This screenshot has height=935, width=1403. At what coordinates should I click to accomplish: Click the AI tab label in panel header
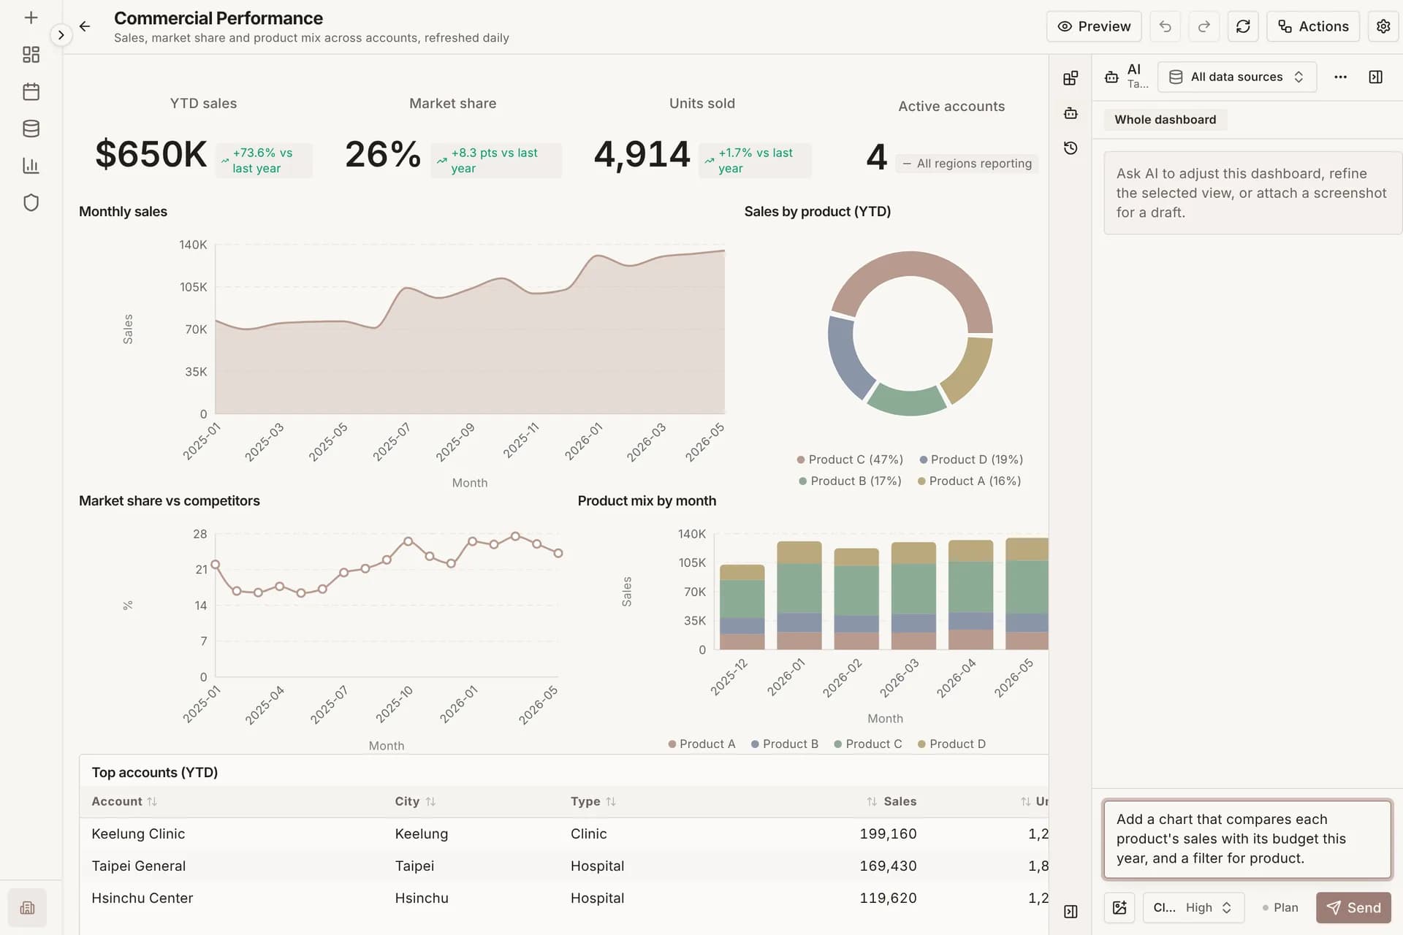point(1134,69)
